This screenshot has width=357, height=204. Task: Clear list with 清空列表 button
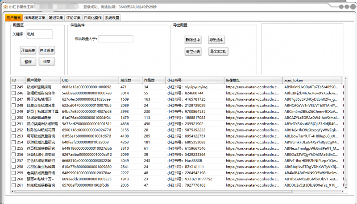(x=193, y=52)
